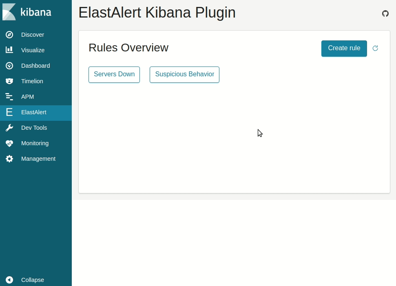This screenshot has height=286, width=396.
Task: Switch to the Dashboard section
Action: tap(35, 66)
